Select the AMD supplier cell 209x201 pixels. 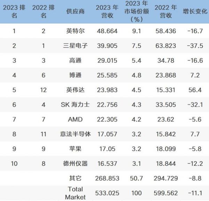click(76, 119)
